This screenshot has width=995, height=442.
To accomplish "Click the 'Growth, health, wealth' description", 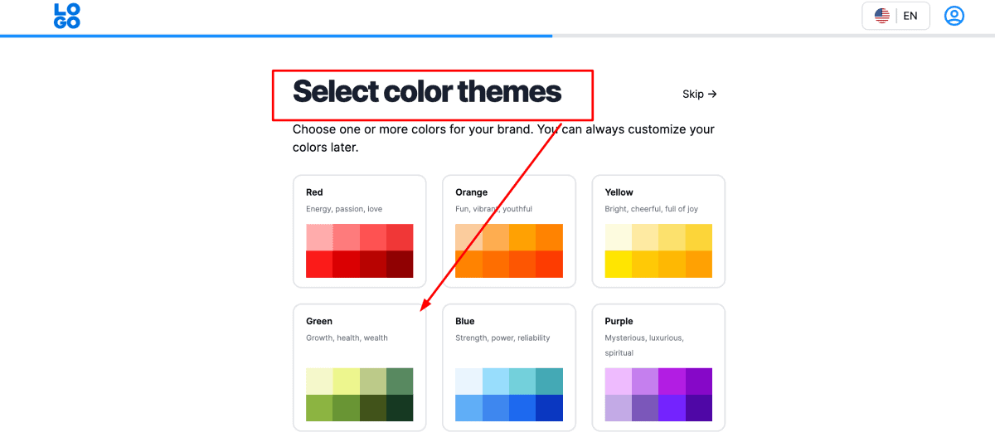I will 347,338.
